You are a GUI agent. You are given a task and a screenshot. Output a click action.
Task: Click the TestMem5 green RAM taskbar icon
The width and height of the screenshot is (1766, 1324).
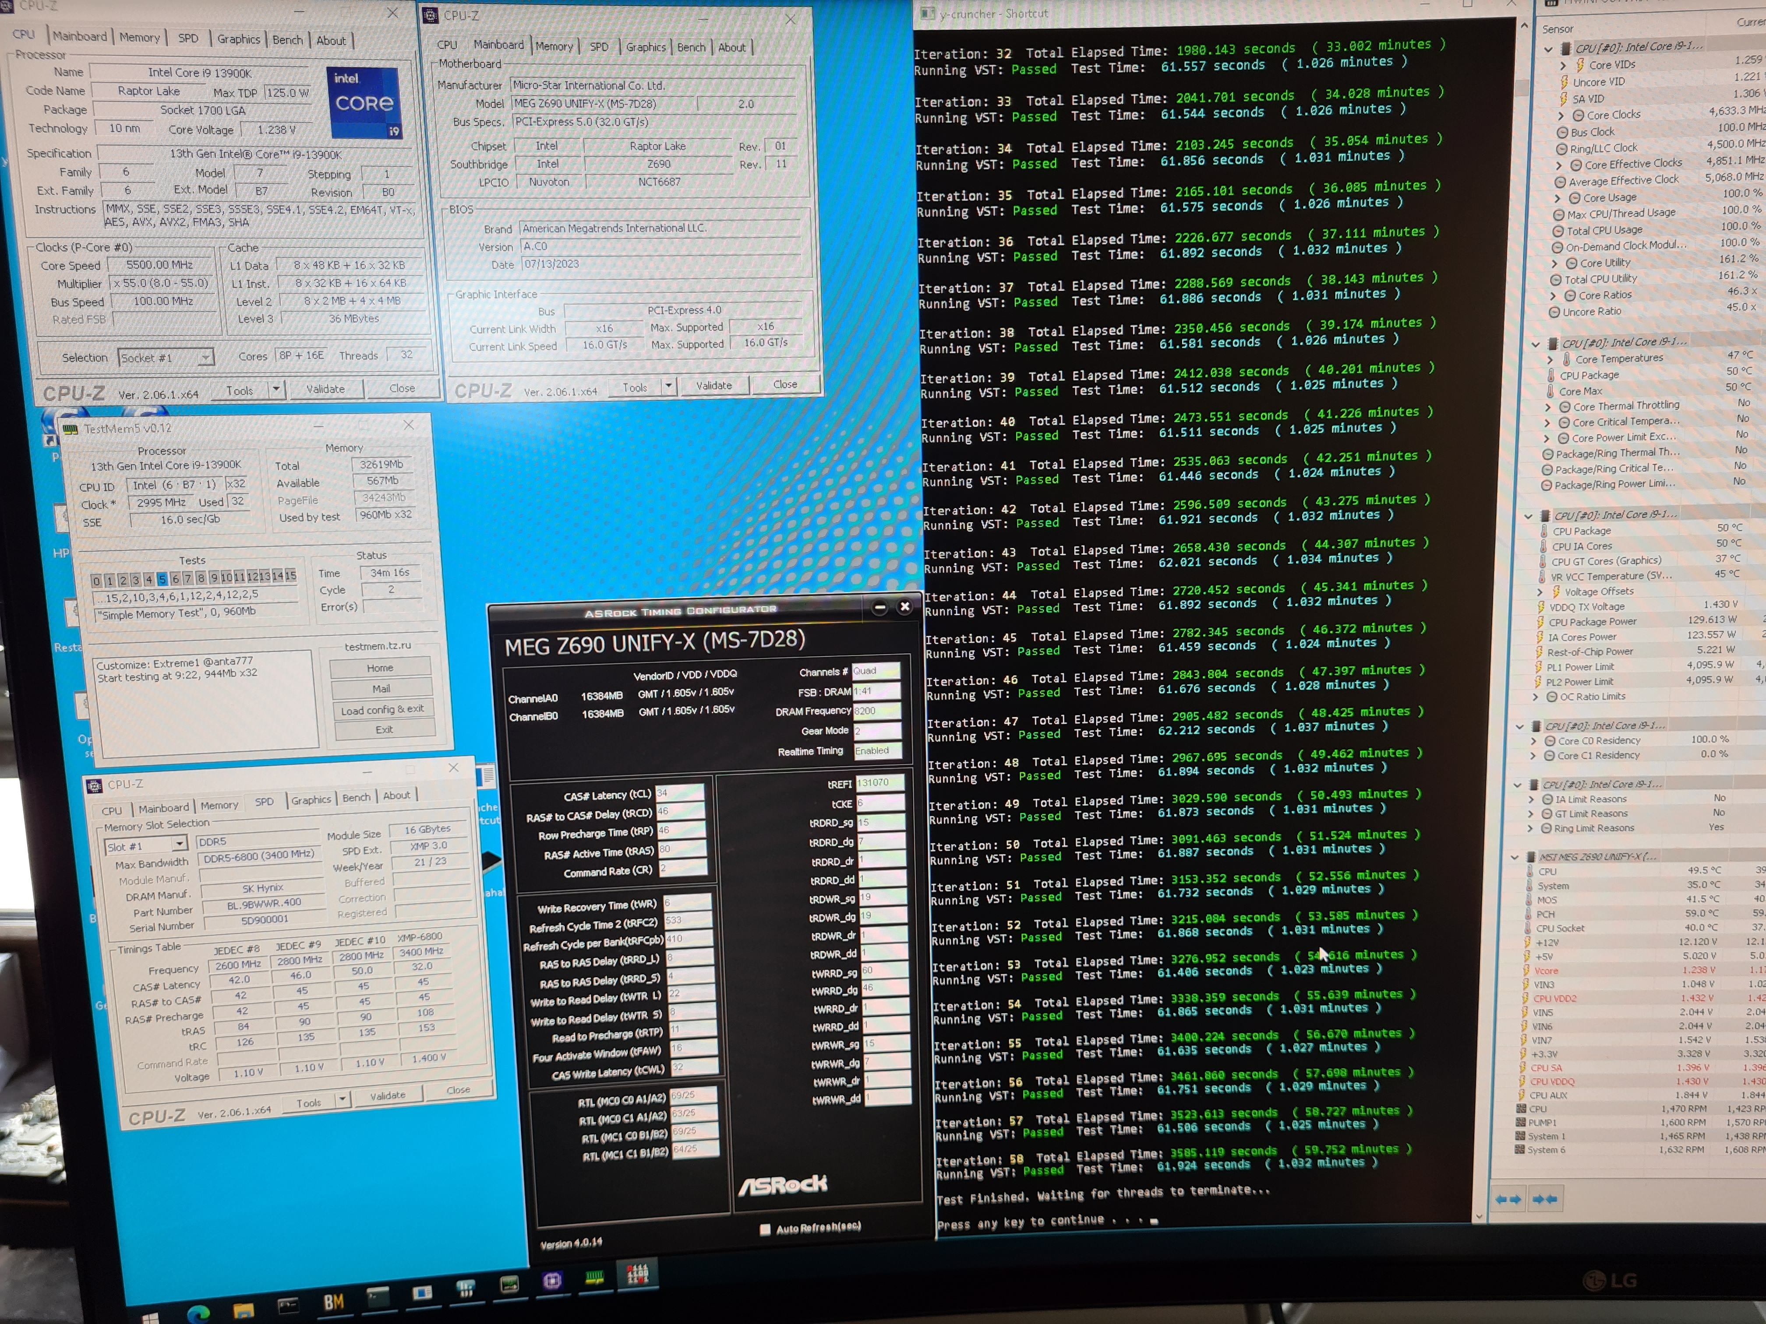594,1278
